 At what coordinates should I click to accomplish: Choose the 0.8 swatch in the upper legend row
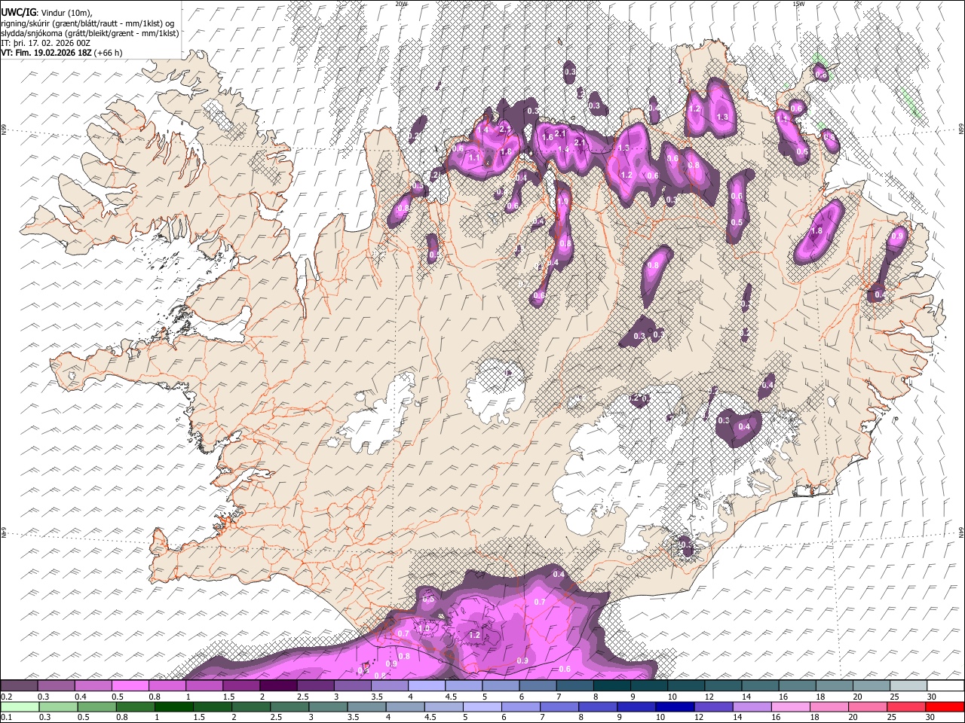pyautogui.click(x=167, y=686)
